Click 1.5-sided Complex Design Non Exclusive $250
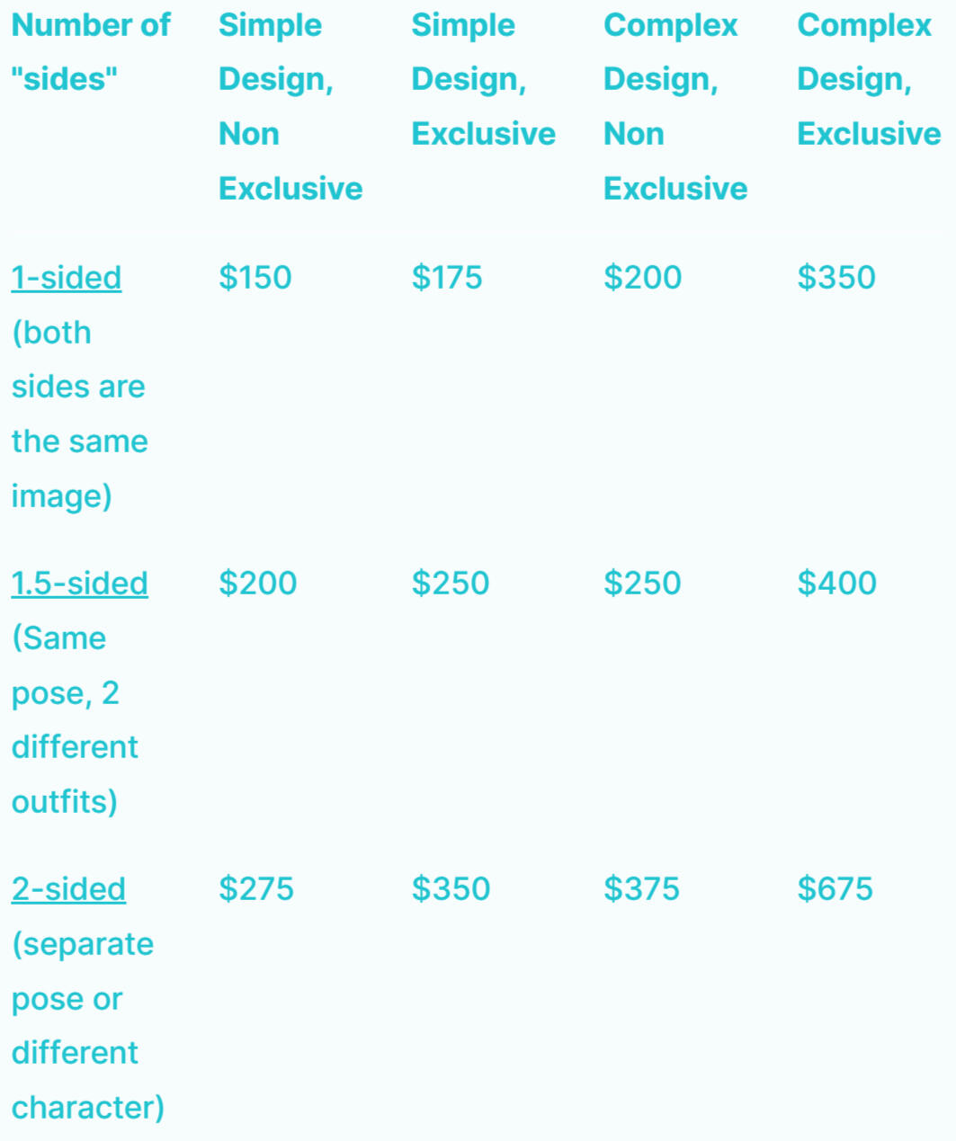This screenshot has width=956, height=1141. [642, 584]
